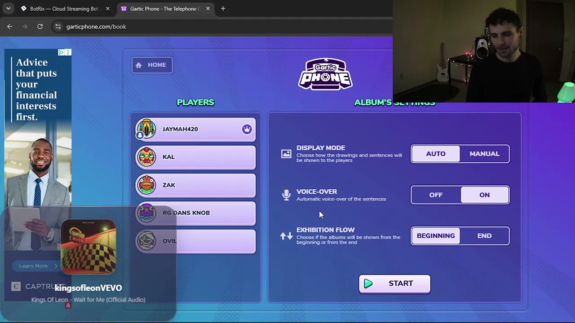Click the EXHIBITION FLOW setting label
The height and width of the screenshot is (323, 575).
pos(326,230)
